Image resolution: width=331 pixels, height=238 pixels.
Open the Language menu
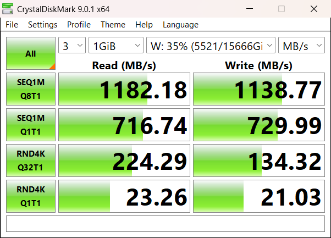coord(180,25)
